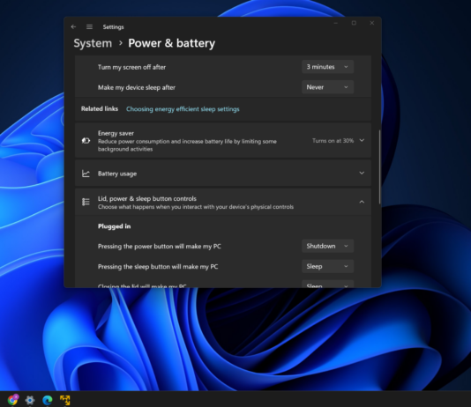Click the 'Battery usage' label
Screen dimensions: 471x407
[117, 174]
